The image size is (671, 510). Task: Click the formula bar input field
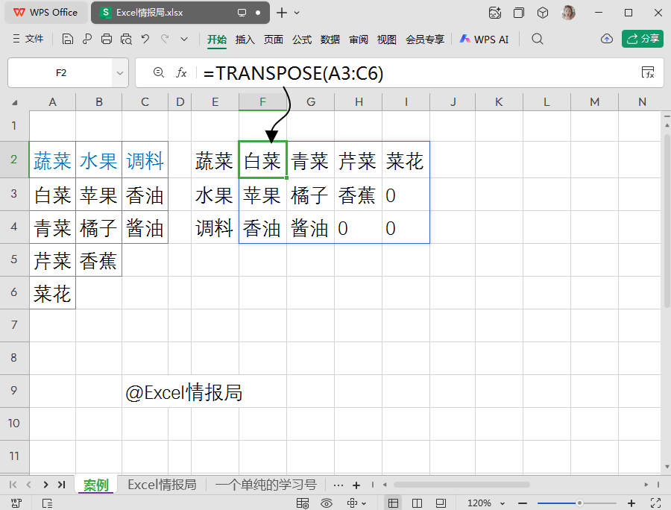419,73
